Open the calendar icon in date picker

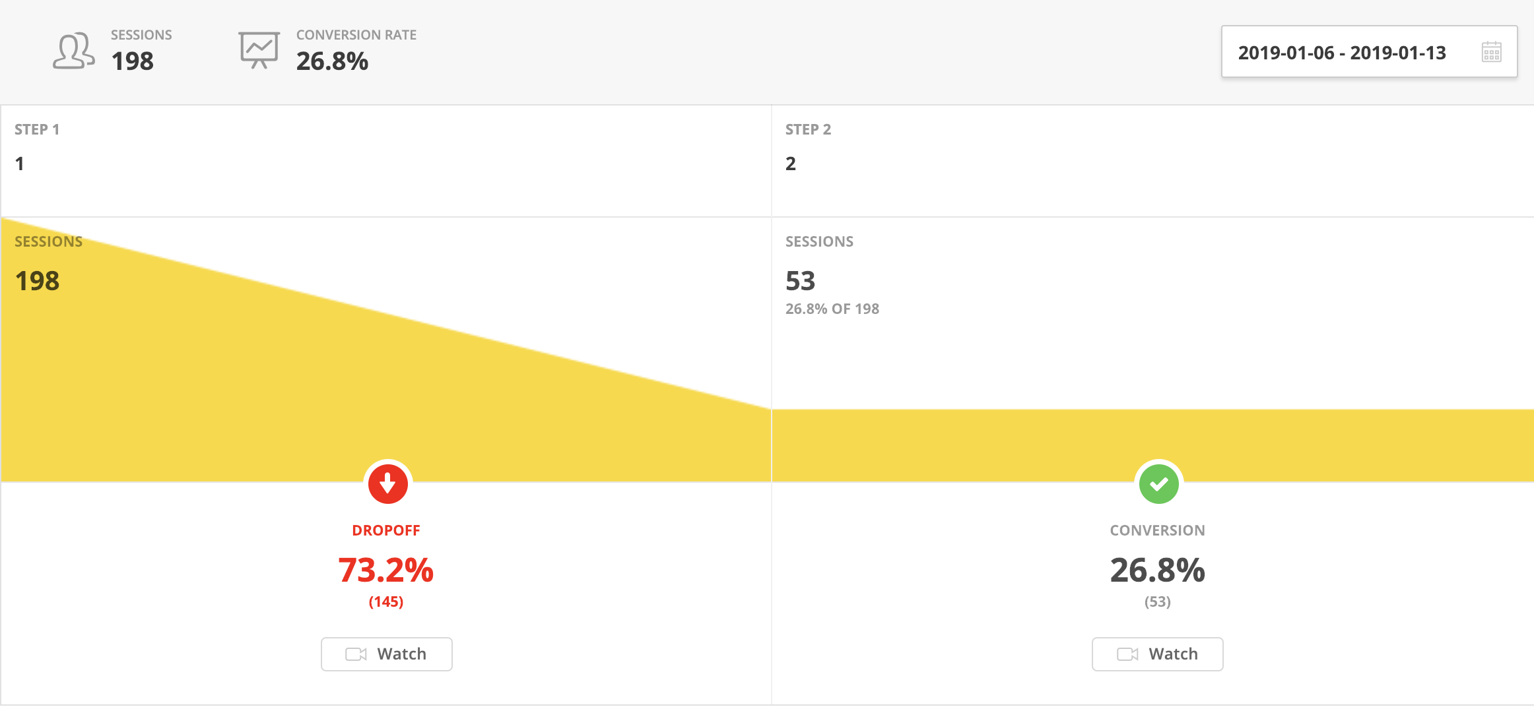(x=1491, y=52)
